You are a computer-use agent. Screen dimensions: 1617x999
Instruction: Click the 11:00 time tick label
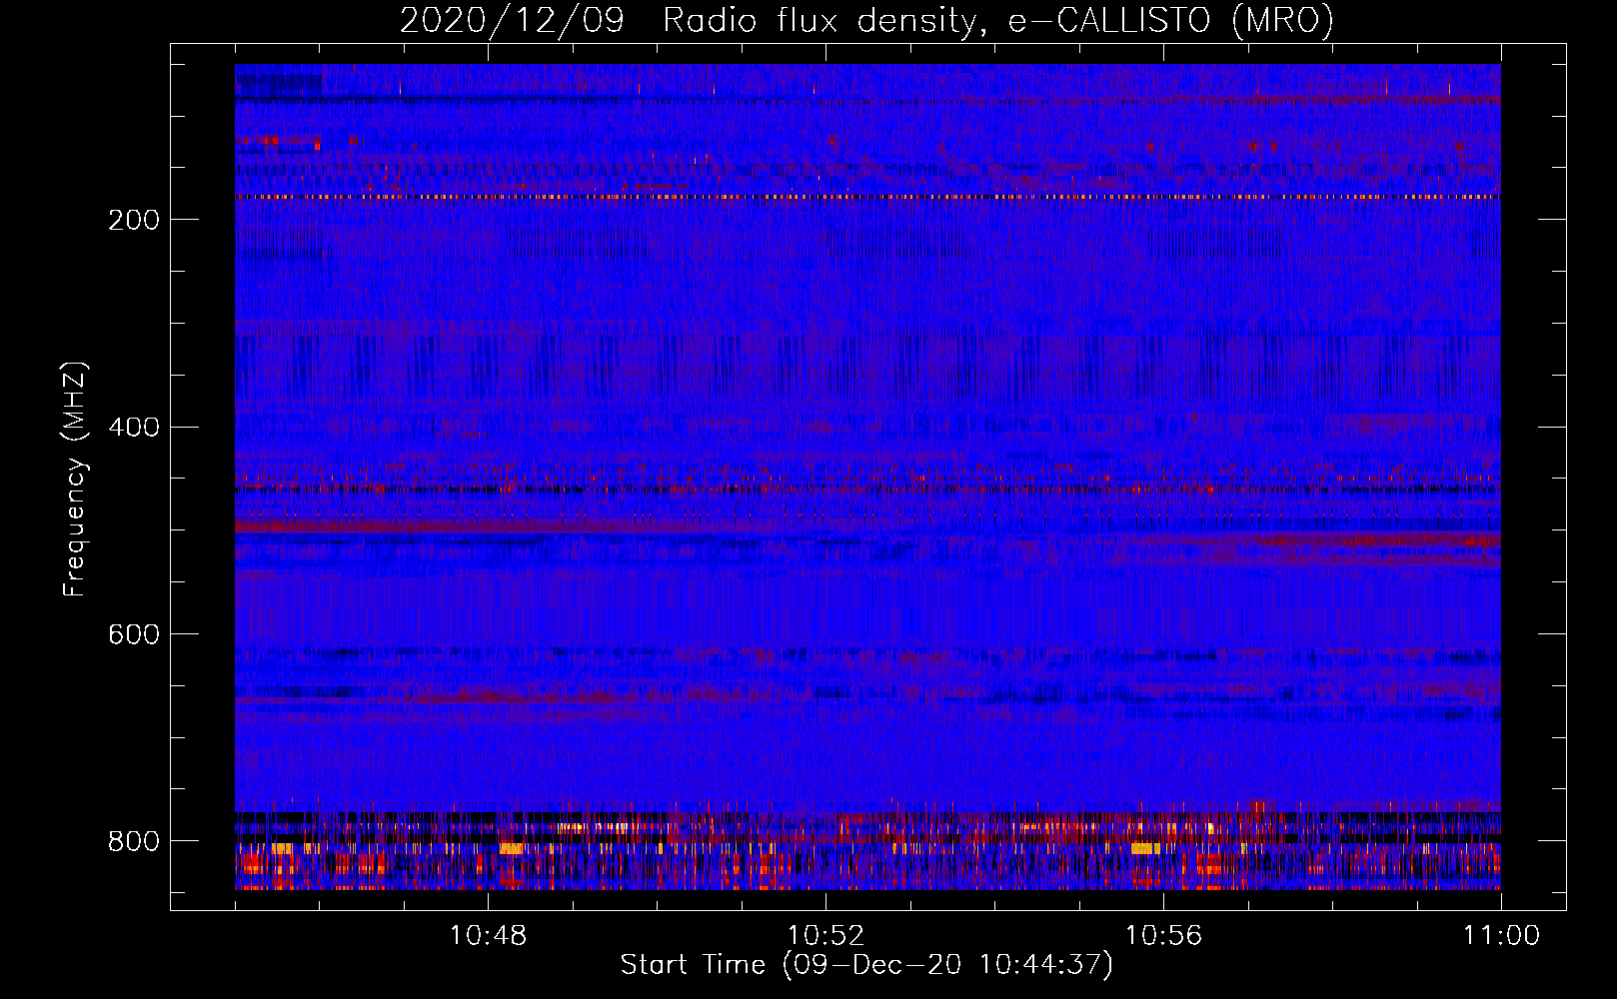point(1501,936)
